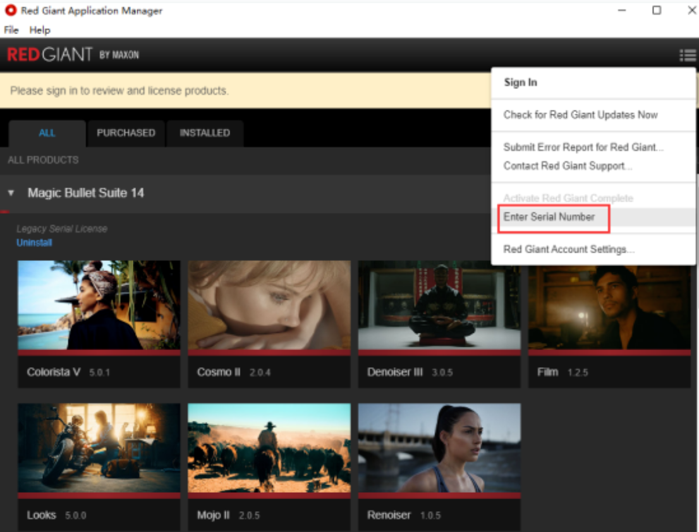Screen dimensions: 699x532
Task: Click the Denoiser III name label
Action: 395,372
